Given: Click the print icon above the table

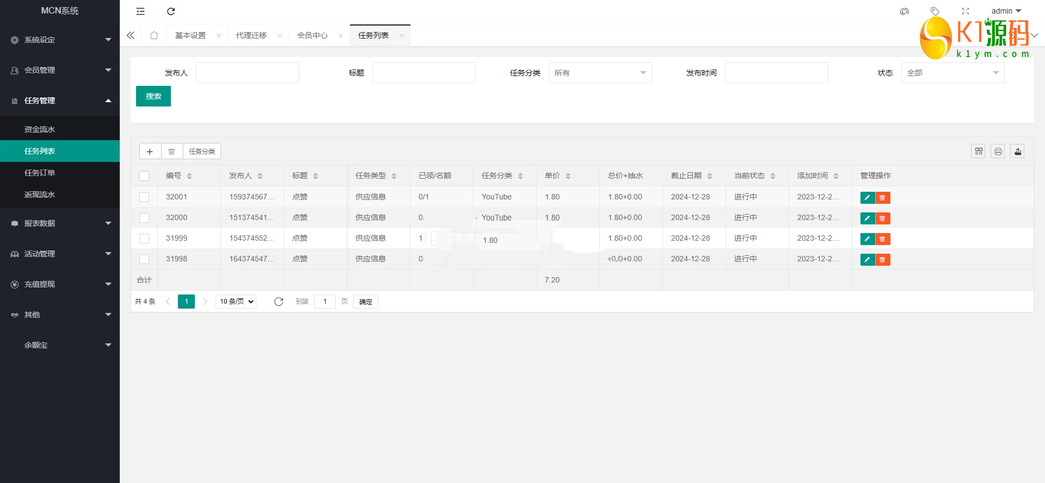Looking at the screenshot, I should [x=998, y=152].
